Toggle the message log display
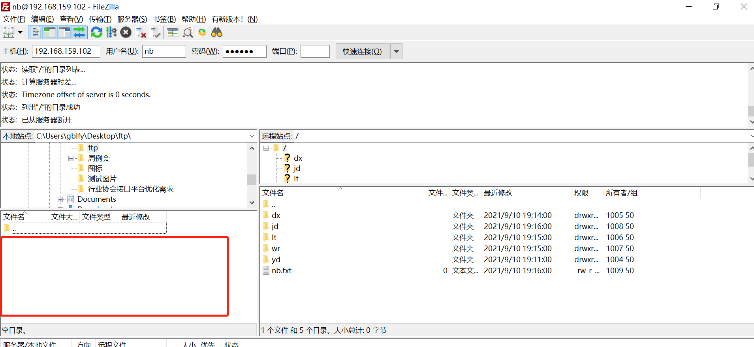 click(36, 32)
